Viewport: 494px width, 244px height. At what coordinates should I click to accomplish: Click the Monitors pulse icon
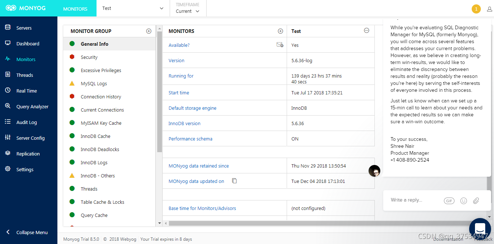tap(8, 59)
